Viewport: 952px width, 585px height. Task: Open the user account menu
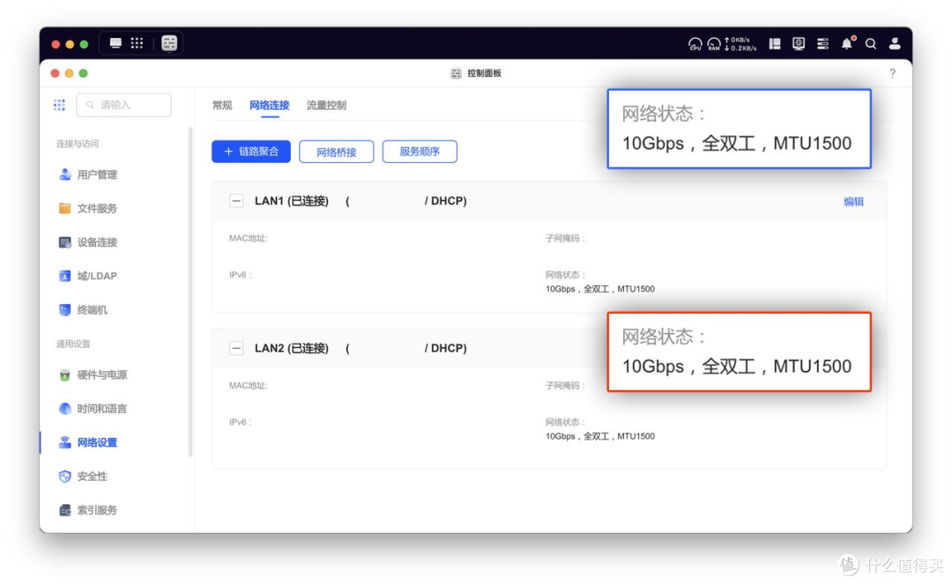[x=895, y=44]
